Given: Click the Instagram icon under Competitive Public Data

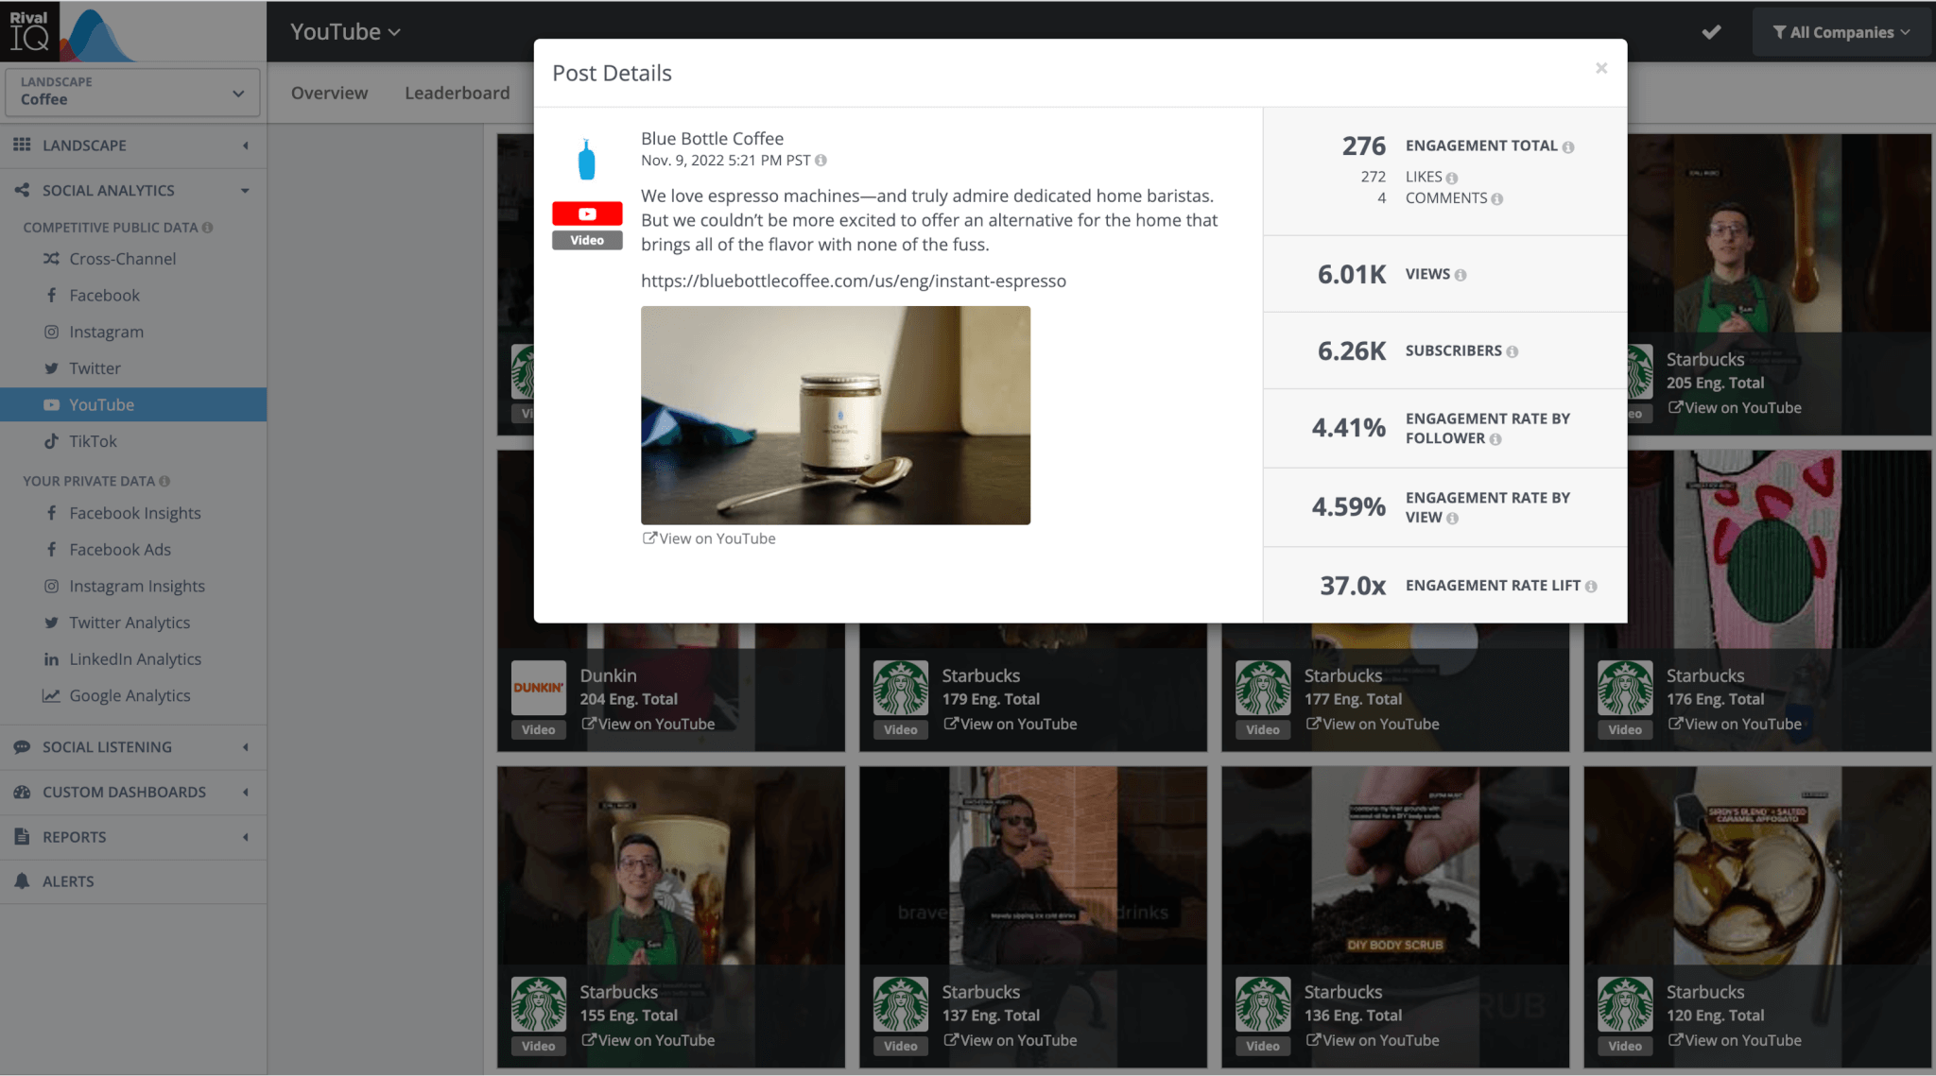Looking at the screenshot, I should coord(52,332).
